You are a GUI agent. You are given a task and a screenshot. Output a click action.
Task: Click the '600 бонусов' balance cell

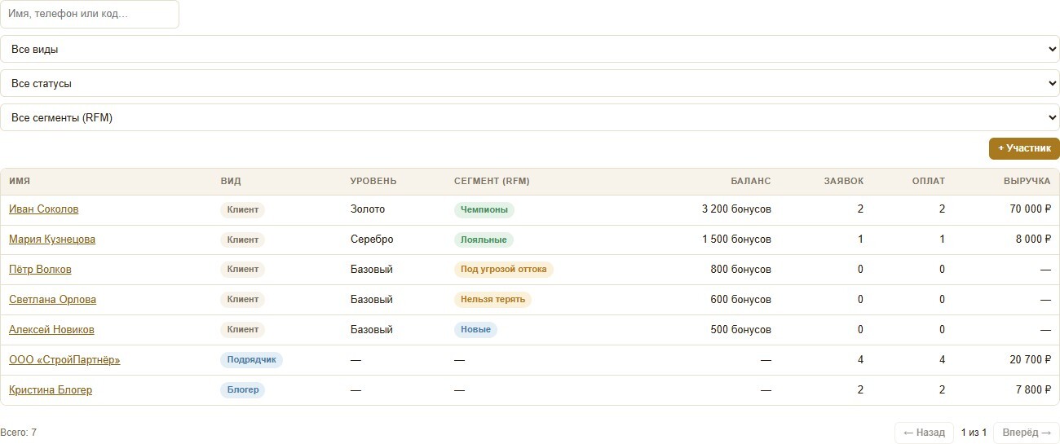[x=741, y=300]
